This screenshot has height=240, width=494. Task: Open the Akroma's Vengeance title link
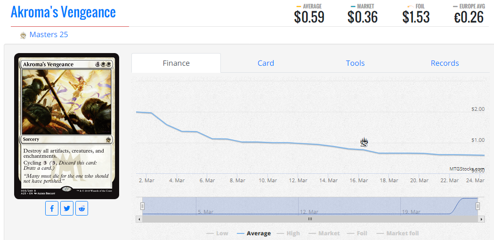[x=63, y=12]
